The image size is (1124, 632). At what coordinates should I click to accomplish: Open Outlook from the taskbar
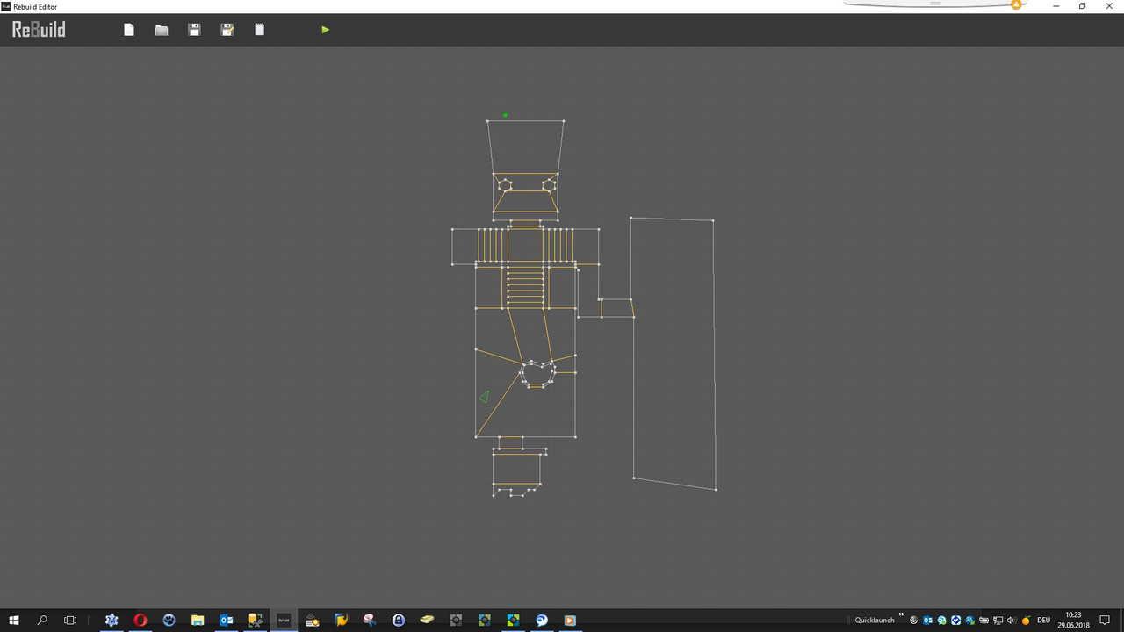tap(226, 620)
